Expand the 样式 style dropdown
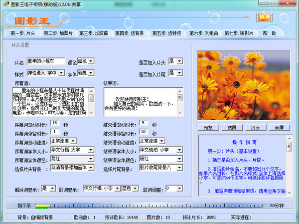Image resolution: width=299 pixels, height=224 pixels. 62,73
